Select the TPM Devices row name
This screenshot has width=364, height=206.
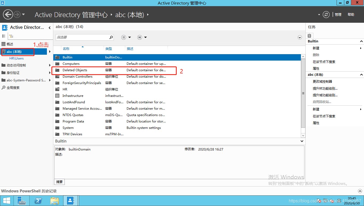pyautogui.click(x=72, y=134)
